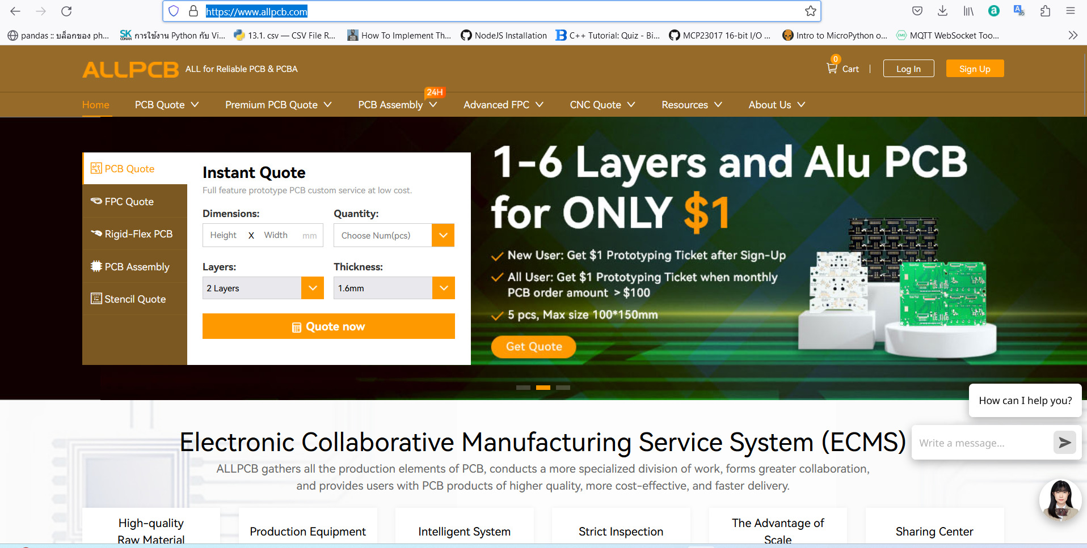This screenshot has height=548, width=1087.
Task: Open the extensions puzzle icon
Action: 1045,11
